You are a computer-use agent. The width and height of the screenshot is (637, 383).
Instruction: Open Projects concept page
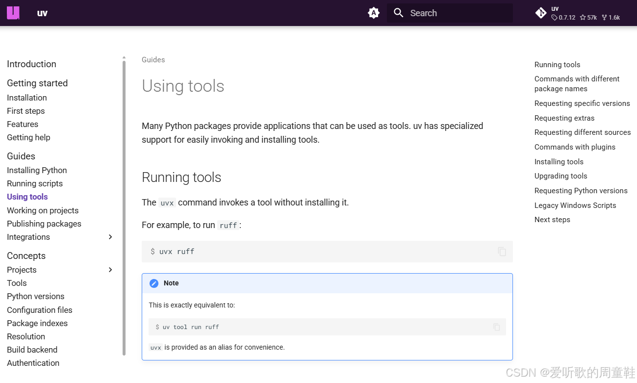22,270
